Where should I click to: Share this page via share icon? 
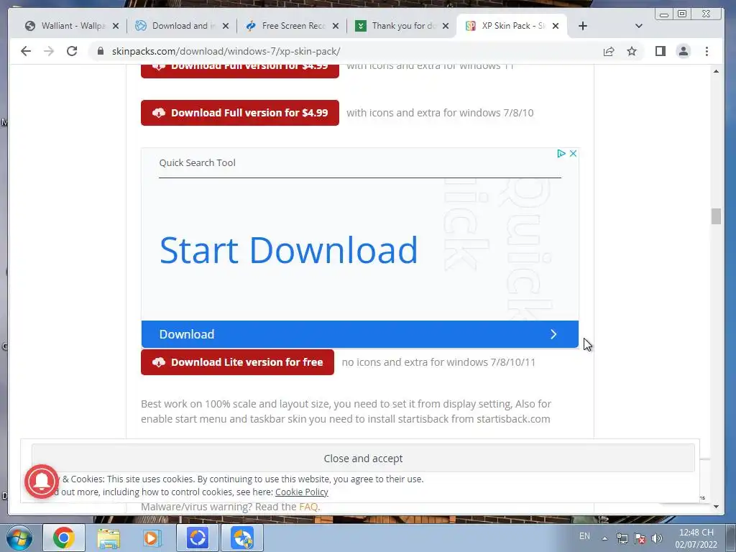click(x=609, y=51)
